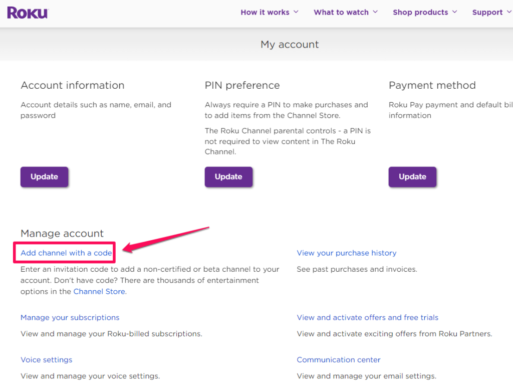Click text 'View and activate exciting offers from Roku Partners.'
Screen dimensions: 513x392
[394, 334]
